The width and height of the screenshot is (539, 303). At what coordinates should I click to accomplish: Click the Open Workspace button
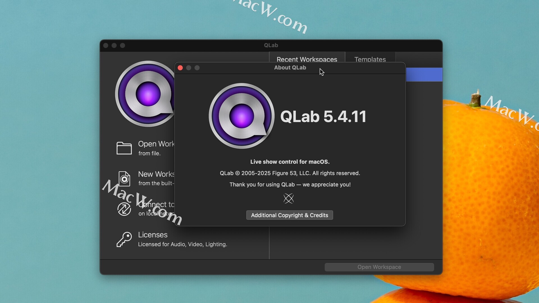coord(379,267)
